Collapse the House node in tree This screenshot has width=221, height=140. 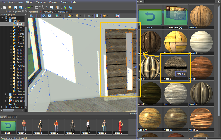(x=6, y=21)
